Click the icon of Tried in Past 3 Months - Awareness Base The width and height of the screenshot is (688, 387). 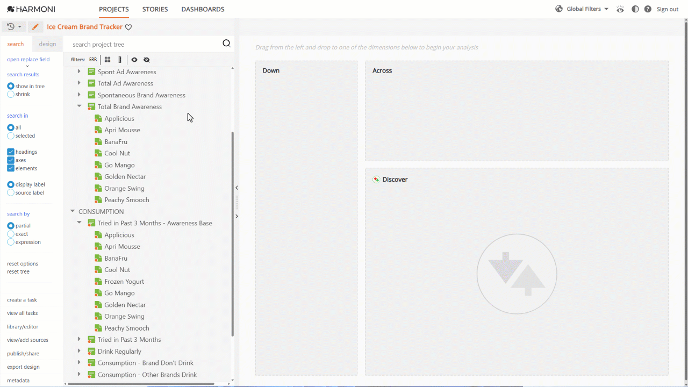(x=91, y=223)
